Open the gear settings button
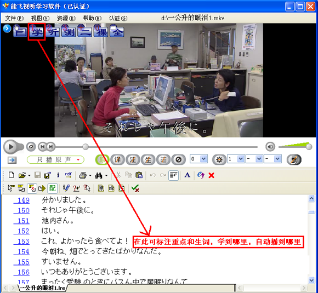 point(219,160)
